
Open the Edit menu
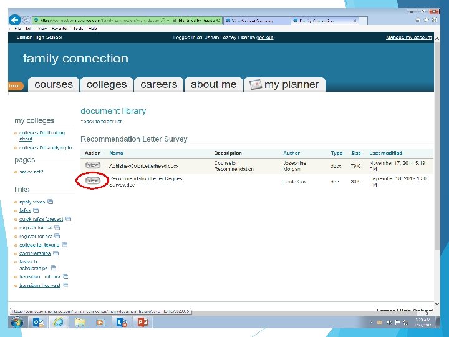pyautogui.click(x=29, y=28)
